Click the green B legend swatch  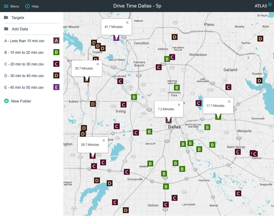[56, 52]
